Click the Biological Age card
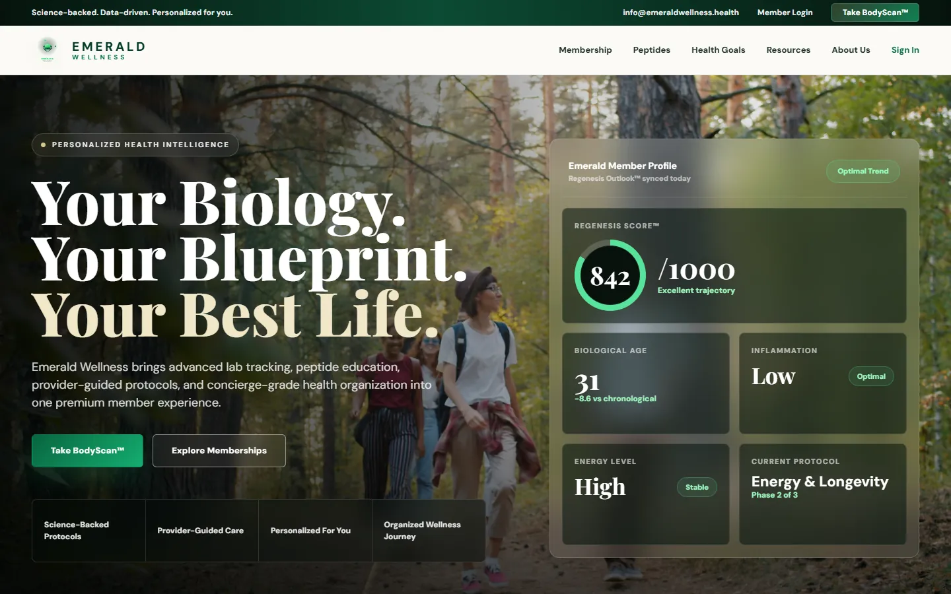951x594 pixels. (x=646, y=383)
